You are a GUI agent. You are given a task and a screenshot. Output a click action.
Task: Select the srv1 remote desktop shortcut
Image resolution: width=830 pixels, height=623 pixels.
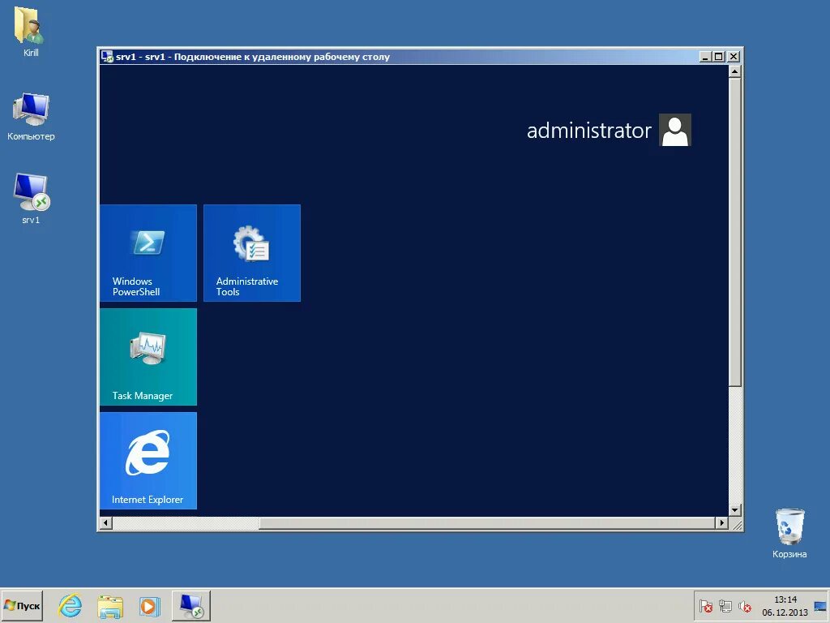click(31, 199)
